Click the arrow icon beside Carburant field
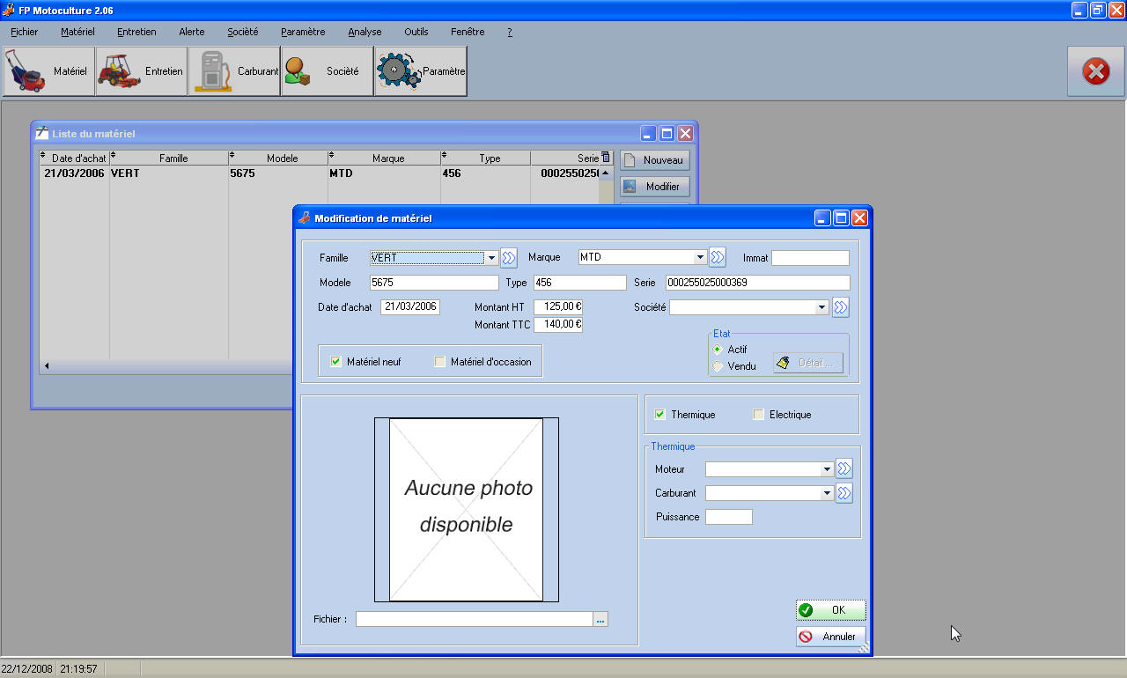This screenshot has height=678, width=1127. coord(843,493)
